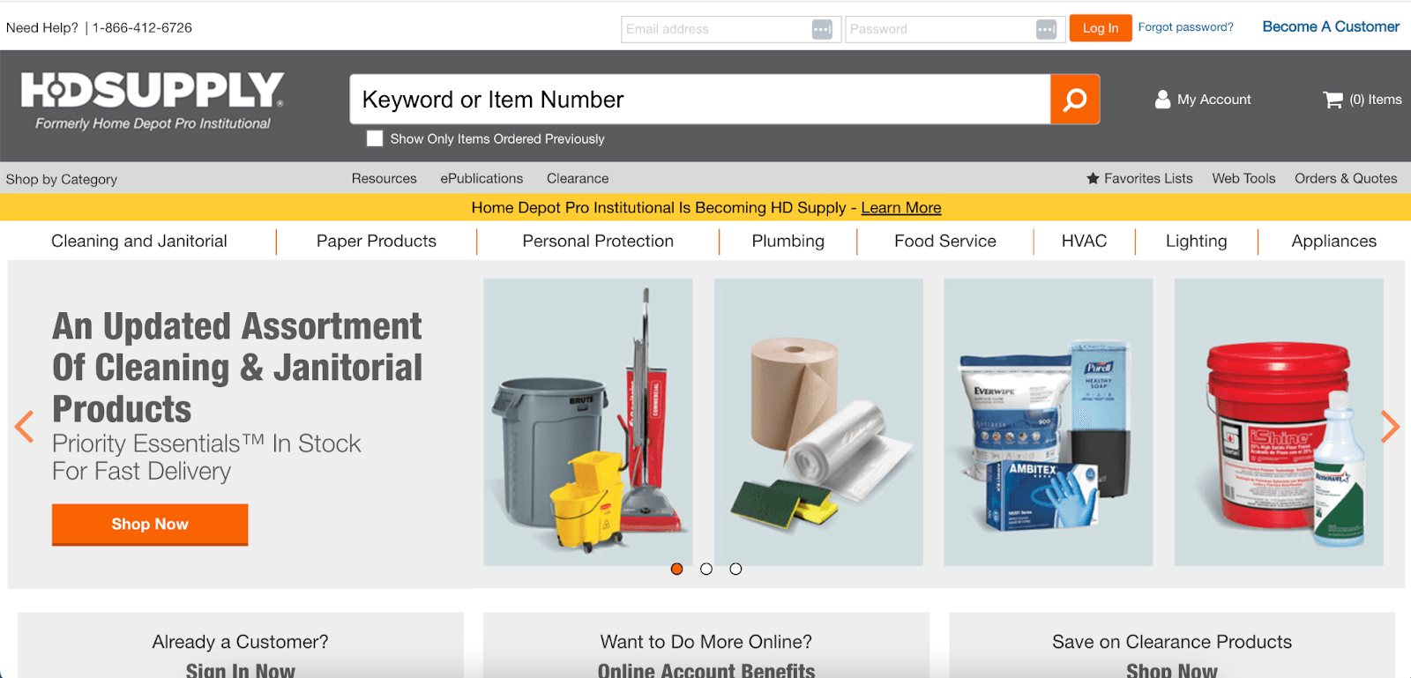Screen dimensions: 1411x678
Task: Open Paper Products category
Action: 377,241
